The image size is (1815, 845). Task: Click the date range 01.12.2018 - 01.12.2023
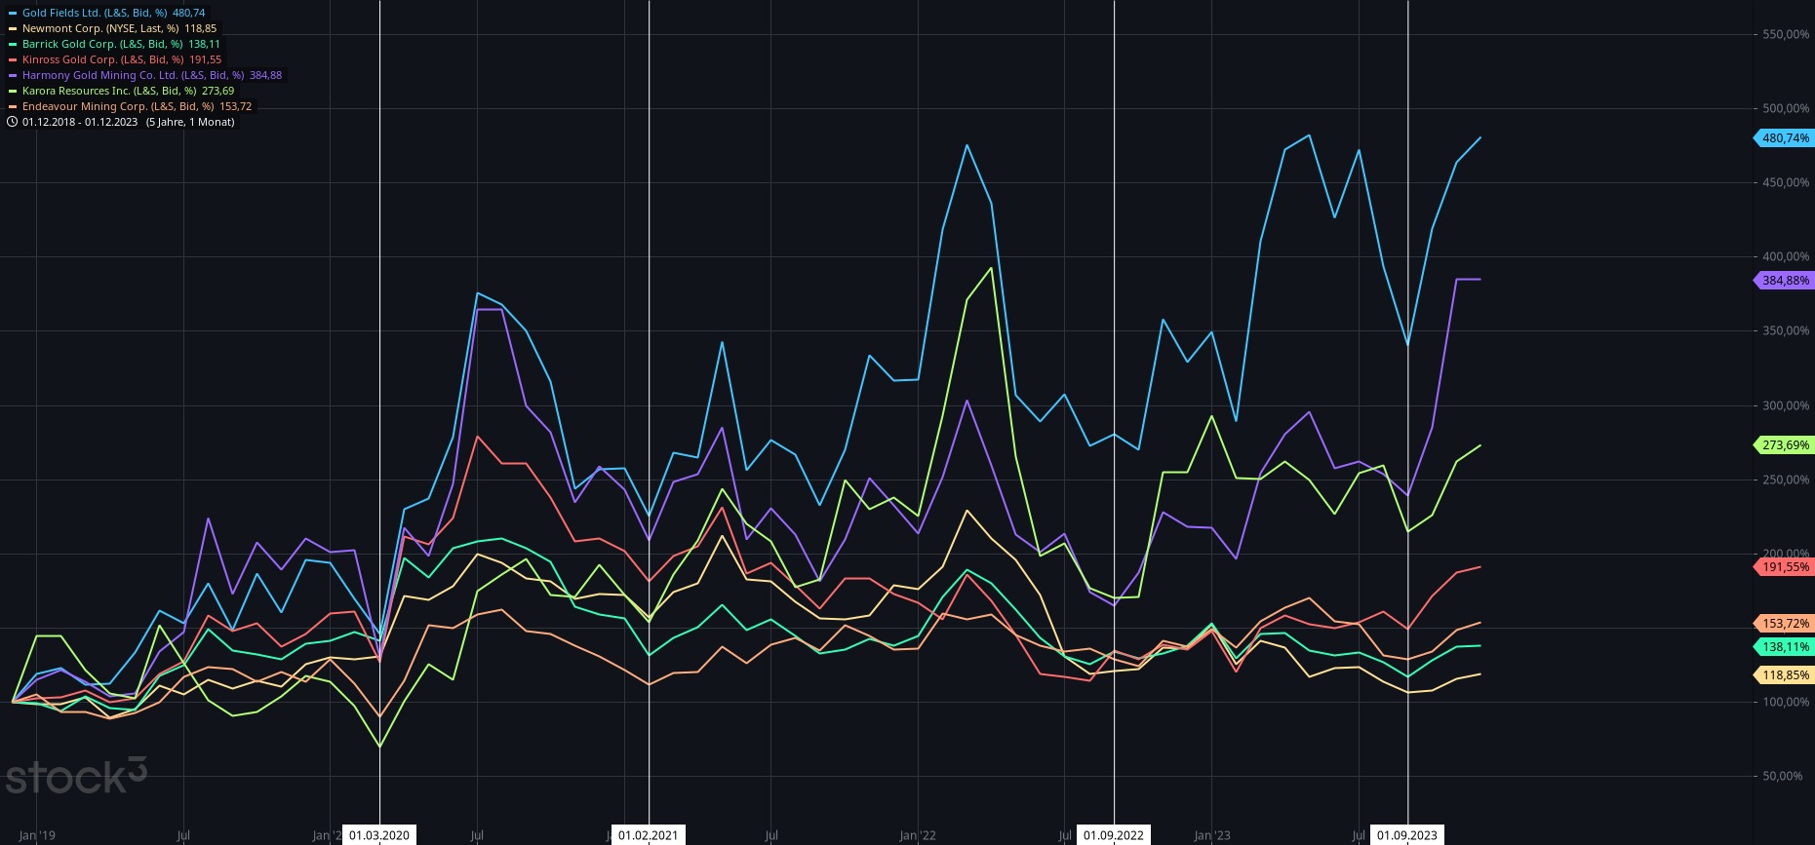click(x=80, y=122)
